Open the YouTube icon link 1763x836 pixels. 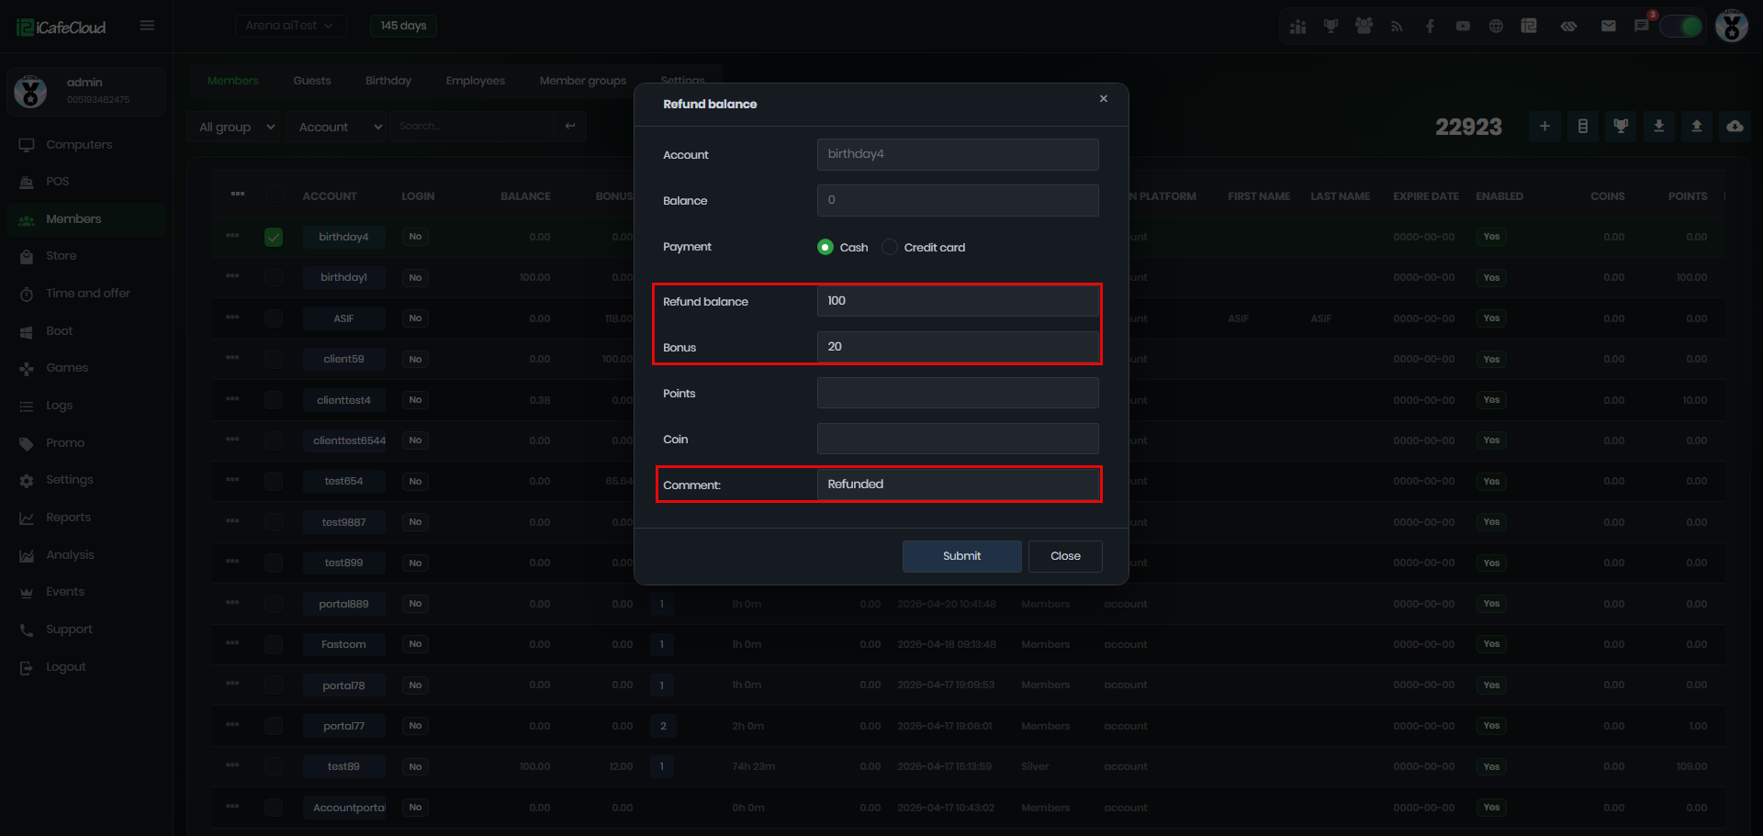point(1463,26)
